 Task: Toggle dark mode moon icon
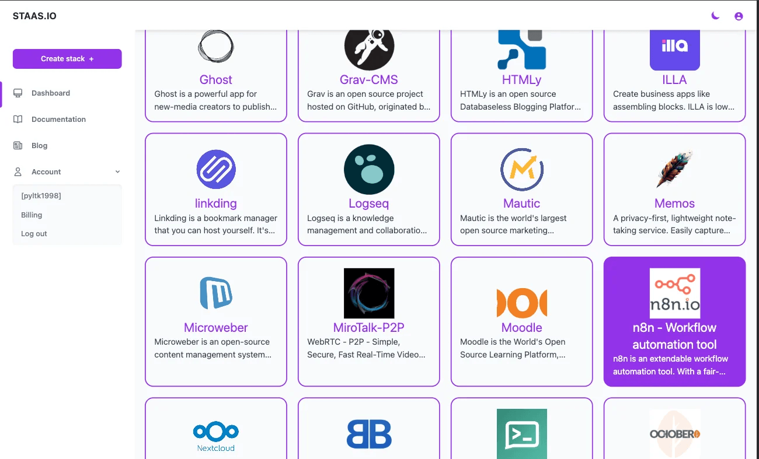715,16
